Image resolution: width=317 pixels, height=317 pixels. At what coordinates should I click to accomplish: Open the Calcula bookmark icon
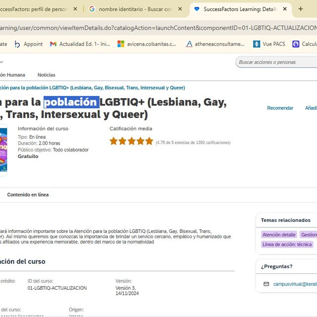tap(296, 44)
